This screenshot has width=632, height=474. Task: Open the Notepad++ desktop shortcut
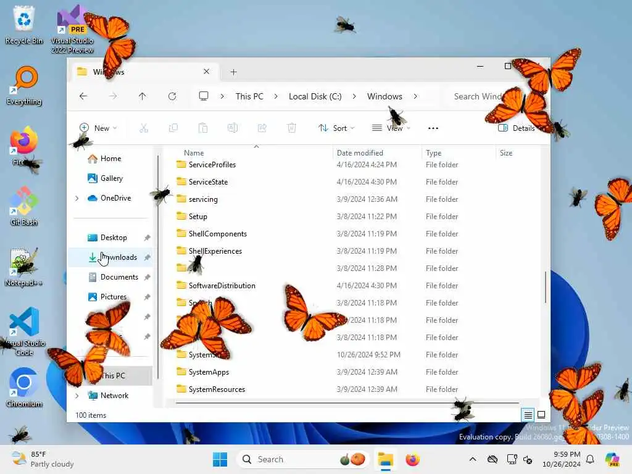(x=24, y=267)
